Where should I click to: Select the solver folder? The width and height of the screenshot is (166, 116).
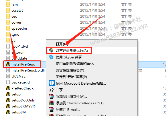(x=16, y=22)
